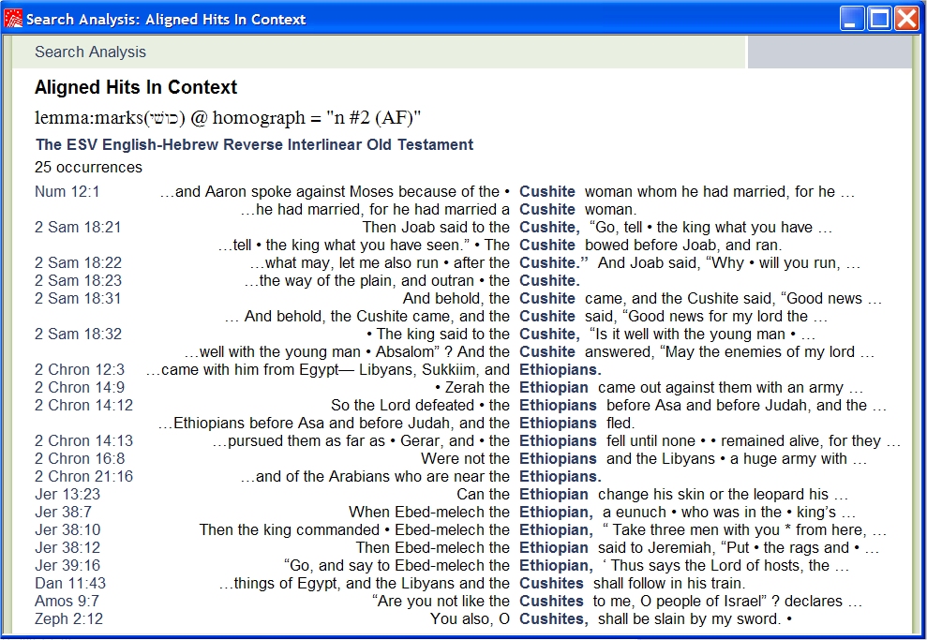Image resolution: width=927 pixels, height=640 pixels.
Task: Go to the 2 Sam 18:21 reference
Action: pyautogui.click(x=78, y=228)
